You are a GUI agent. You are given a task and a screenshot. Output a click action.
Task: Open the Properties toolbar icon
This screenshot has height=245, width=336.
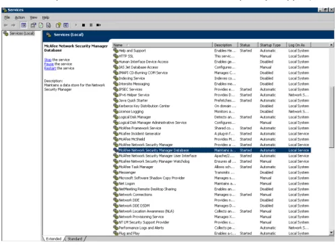[x=33, y=25]
